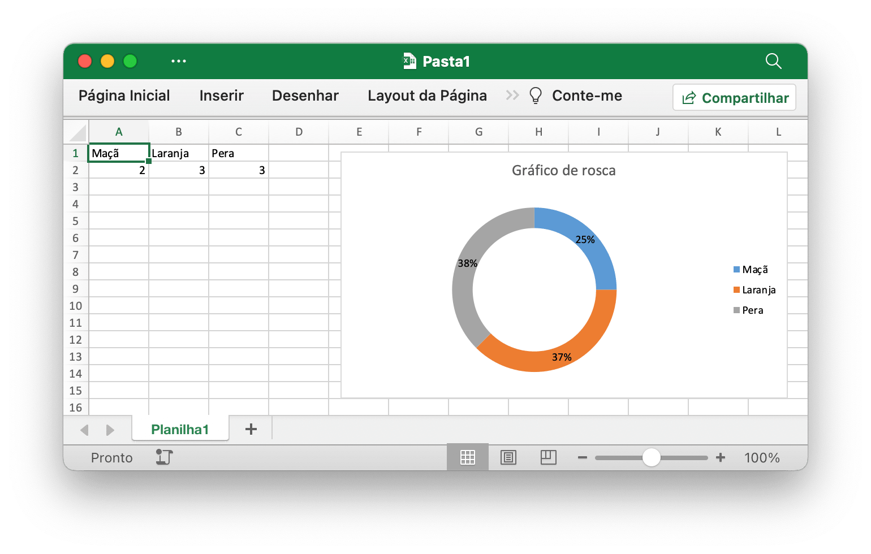Open the search magnifier in title bar
Viewport: 871px width, 554px height.
coord(773,60)
